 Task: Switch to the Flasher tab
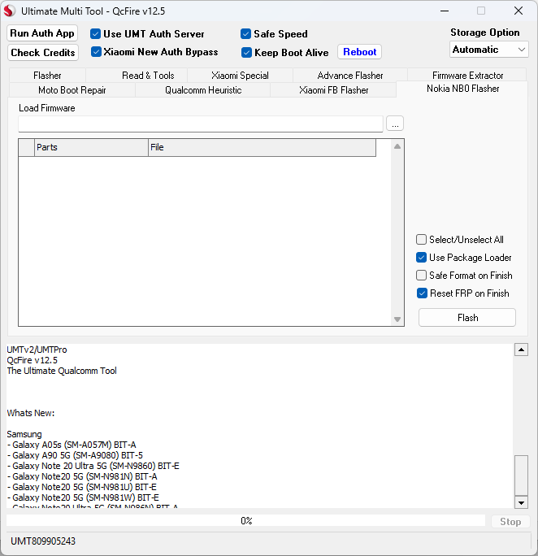coord(47,75)
